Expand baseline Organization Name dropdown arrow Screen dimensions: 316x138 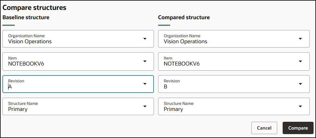pos(145,39)
